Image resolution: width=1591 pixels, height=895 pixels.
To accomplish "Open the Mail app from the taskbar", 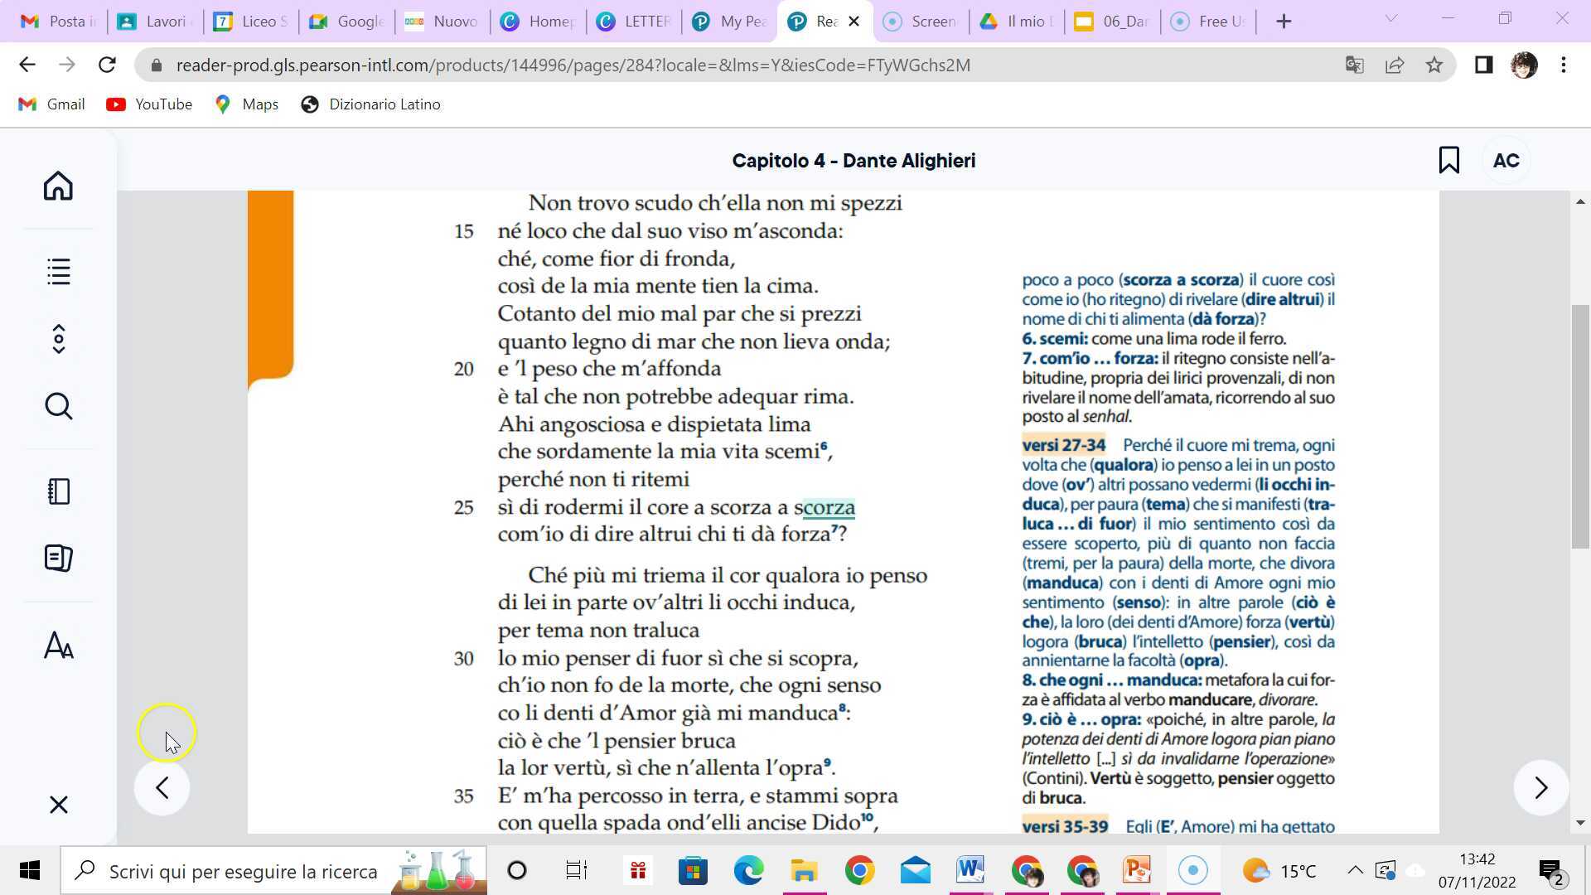I will point(915,871).
